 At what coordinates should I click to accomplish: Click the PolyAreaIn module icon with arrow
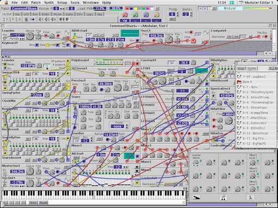(33, 19)
